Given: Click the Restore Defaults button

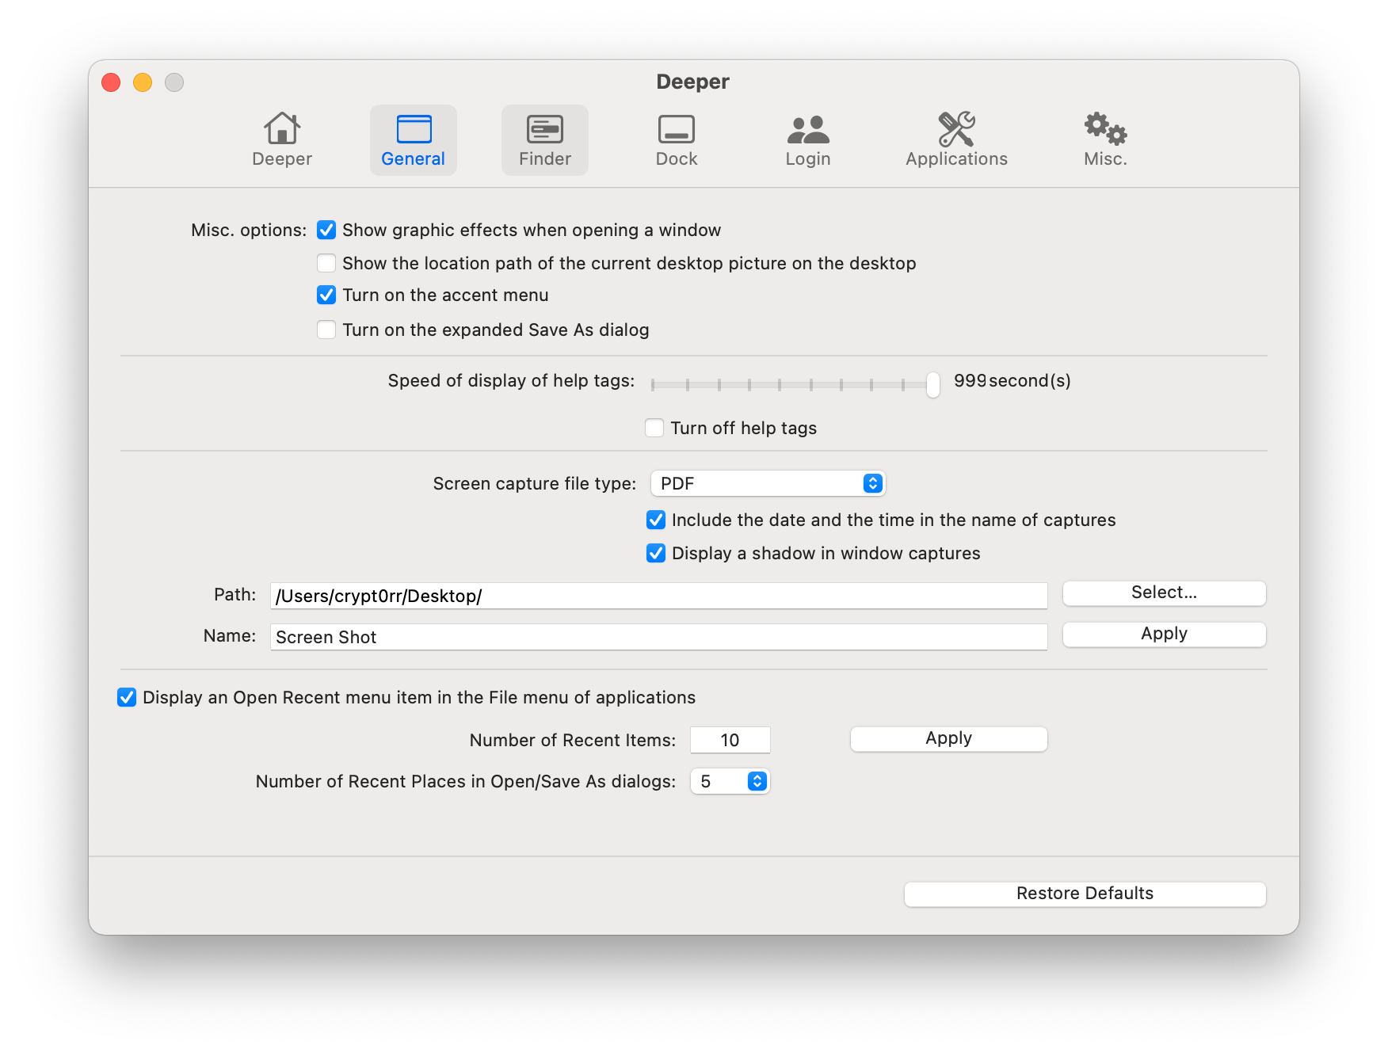Looking at the screenshot, I should pos(1085,894).
